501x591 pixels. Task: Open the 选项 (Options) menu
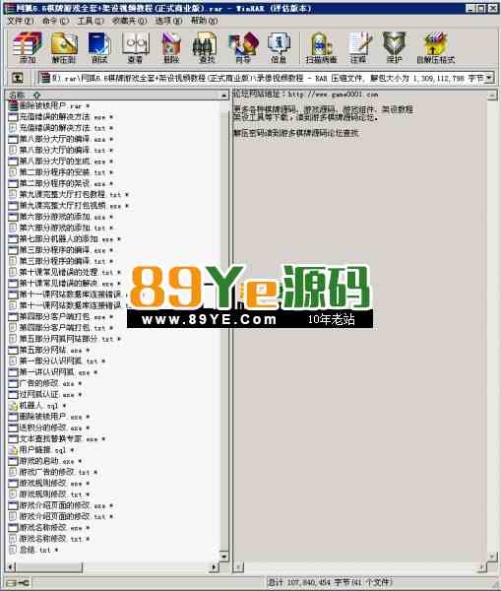point(168,21)
